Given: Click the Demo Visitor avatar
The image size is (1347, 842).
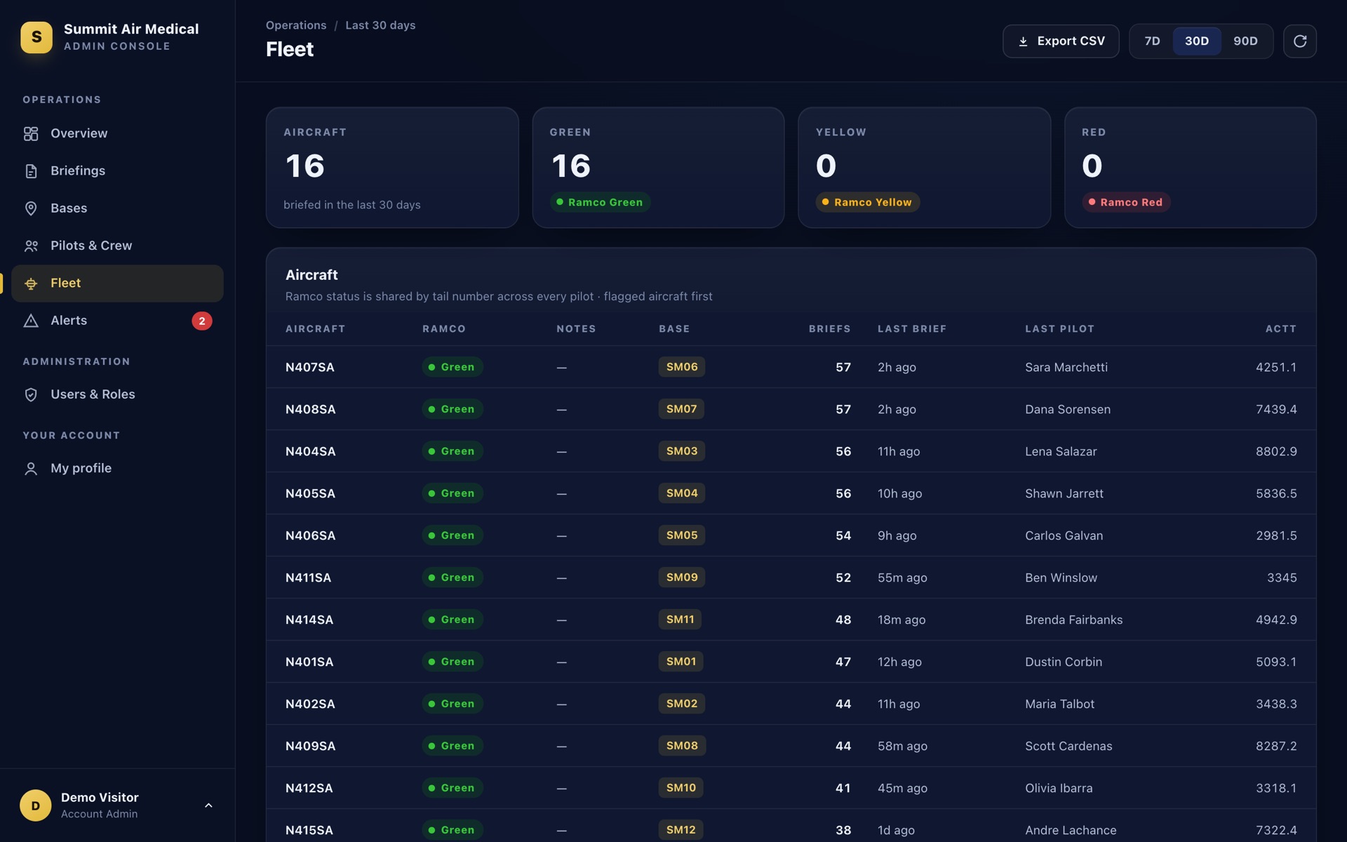Looking at the screenshot, I should tap(36, 806).
